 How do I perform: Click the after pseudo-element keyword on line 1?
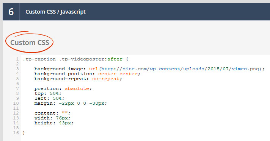click(115, 59)
